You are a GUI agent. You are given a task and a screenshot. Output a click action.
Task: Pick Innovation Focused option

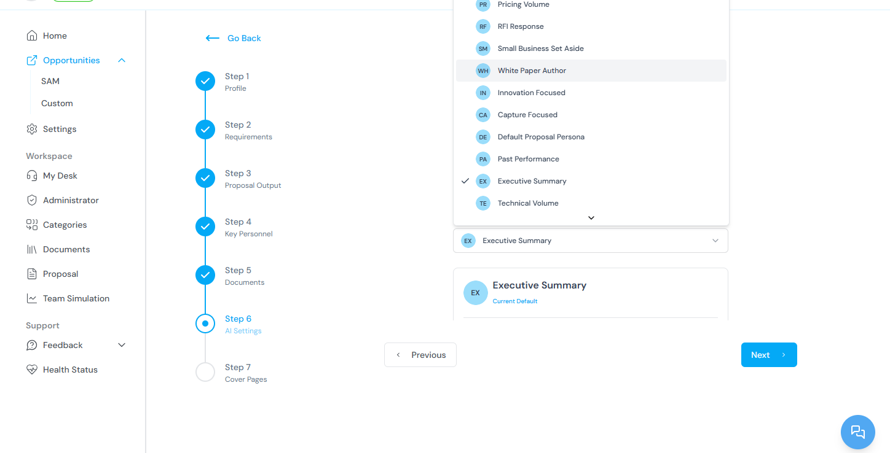(591, 93)
